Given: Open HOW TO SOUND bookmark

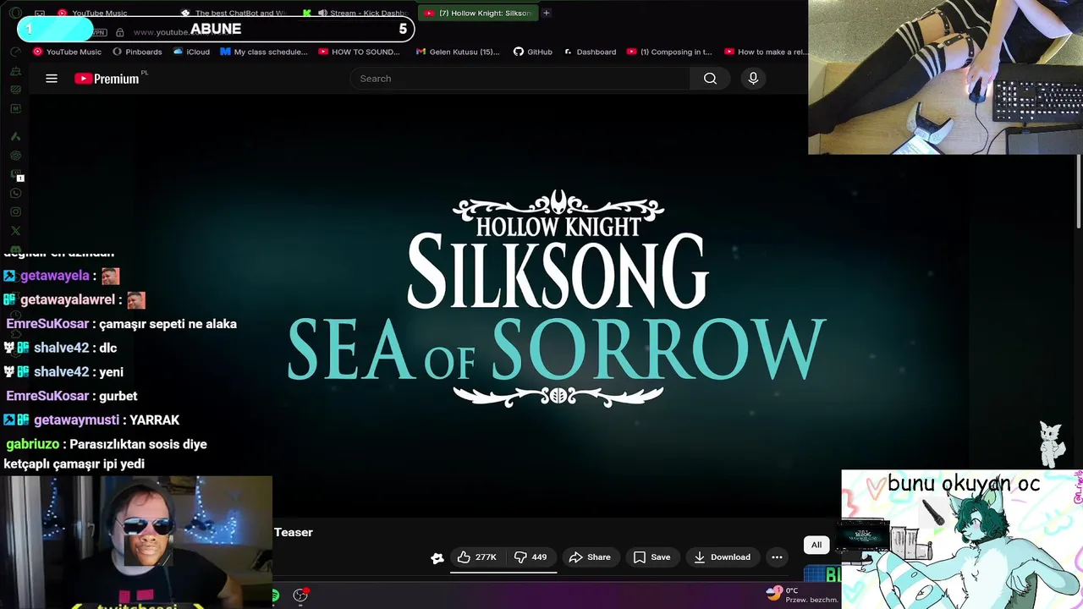Looking at the screenshot, I should click(x=360, y=52).
